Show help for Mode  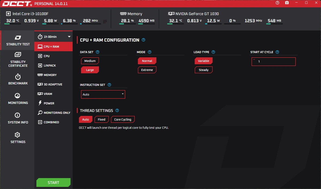tap(150, 52)
